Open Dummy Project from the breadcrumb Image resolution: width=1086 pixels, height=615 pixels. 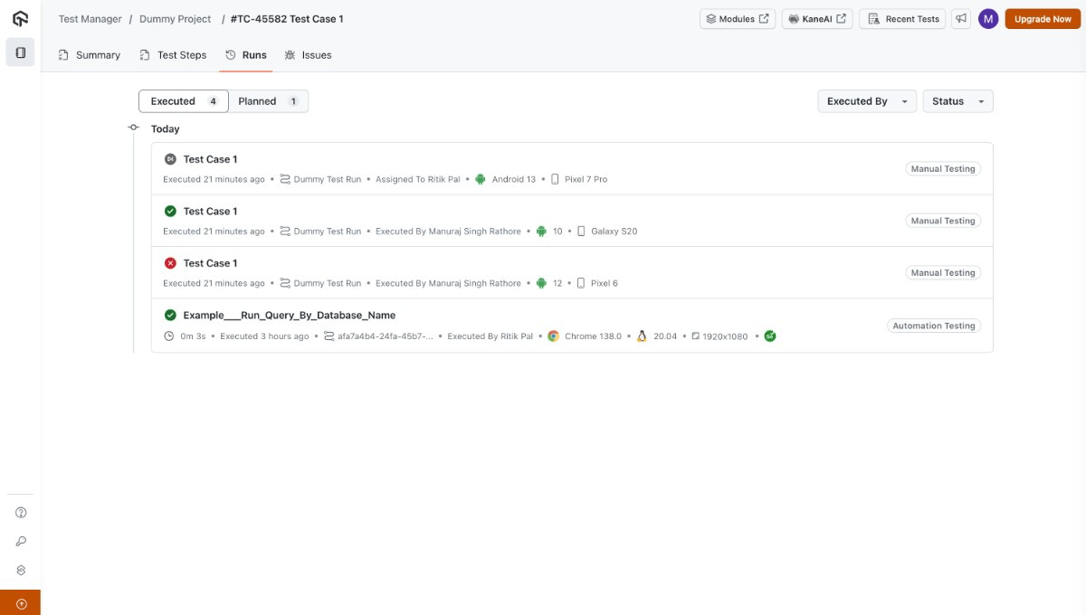[174, 18]
